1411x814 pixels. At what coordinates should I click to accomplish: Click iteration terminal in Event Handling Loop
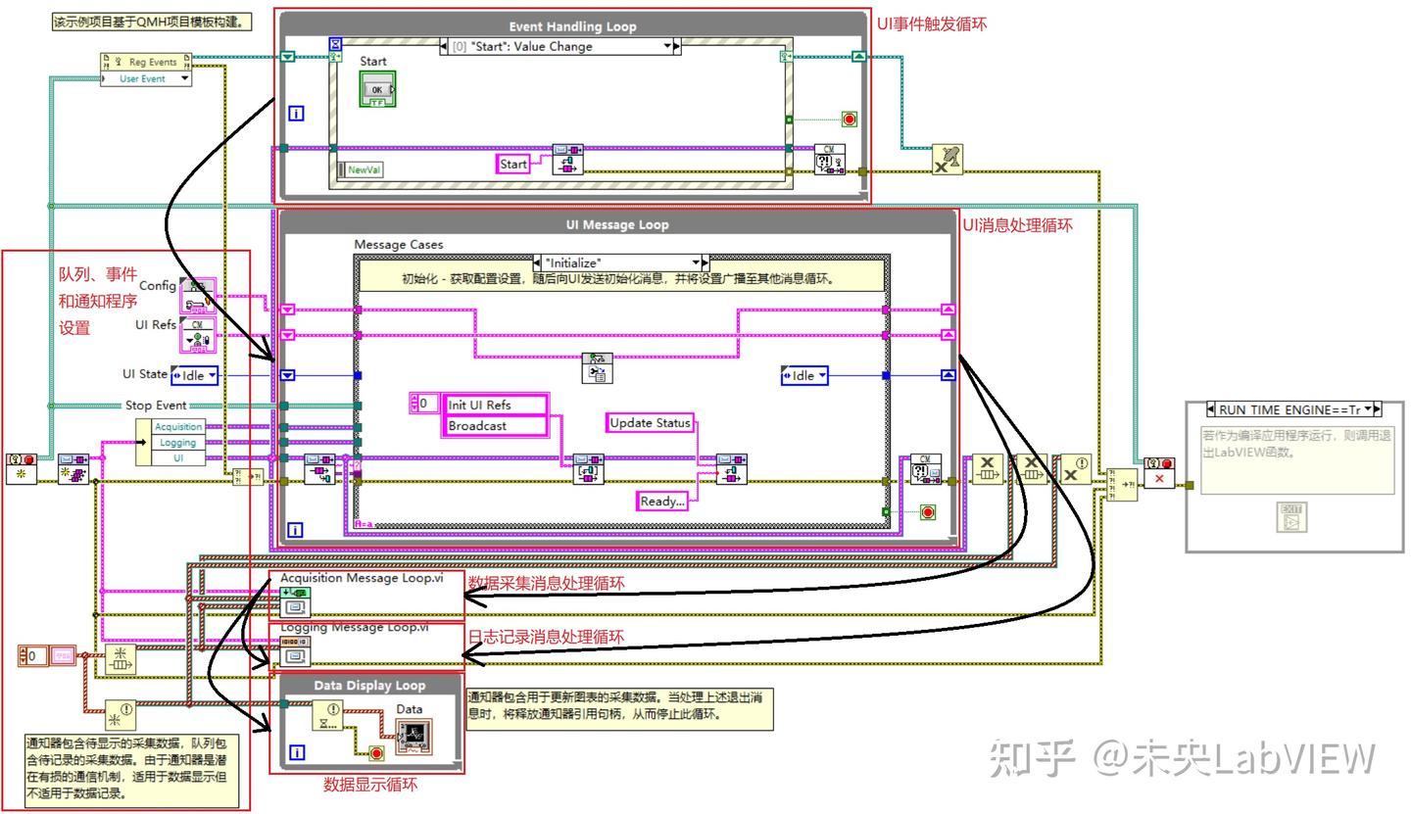click(x=296, y=114)
